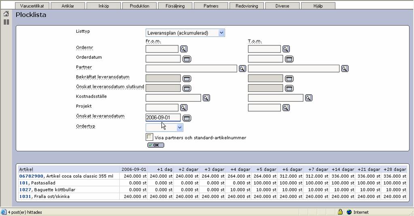Click the 2006-09-01 column header
This screenshot has height=216, width=414.
click(x=134, y=169)
